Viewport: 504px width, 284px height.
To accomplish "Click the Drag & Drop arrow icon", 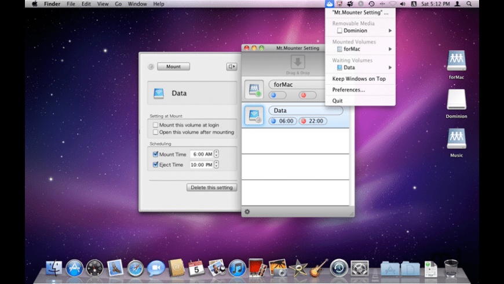I will coord(298,63).
